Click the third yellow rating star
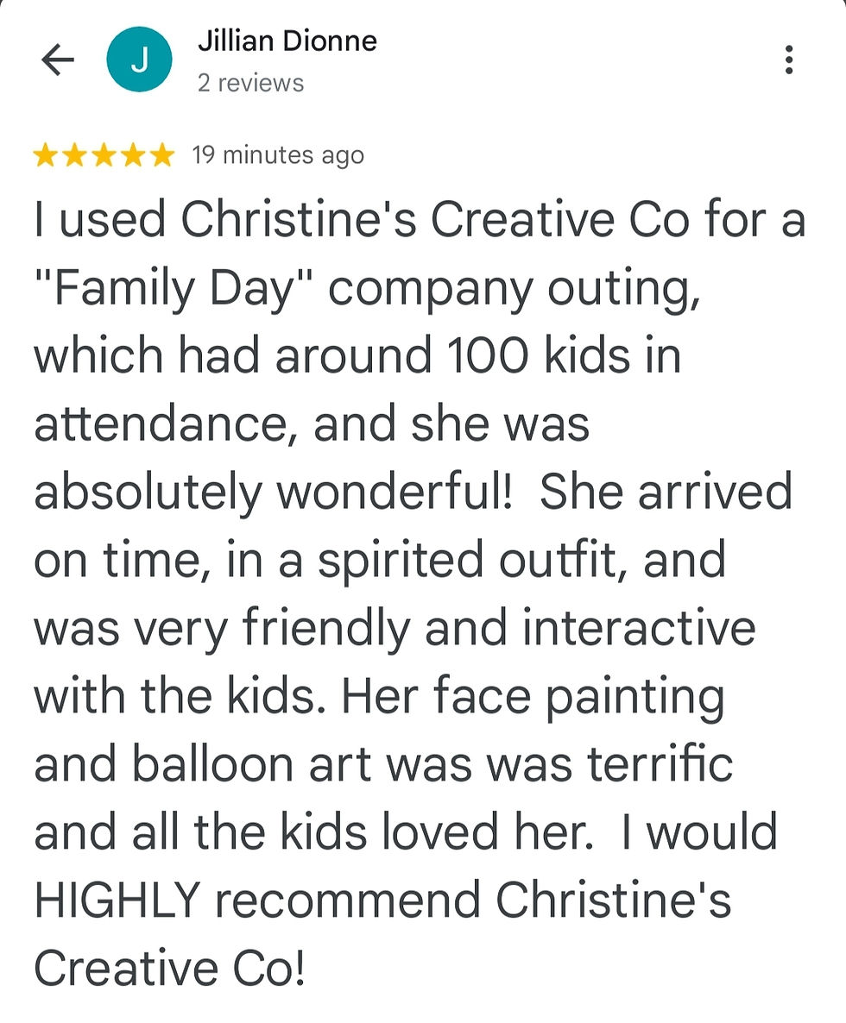Screen dimensions: 846x1023 (x=104, y=156)
